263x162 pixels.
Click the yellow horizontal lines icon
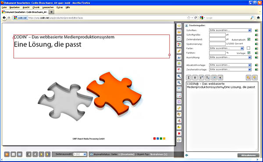click(x=179, y=64)
